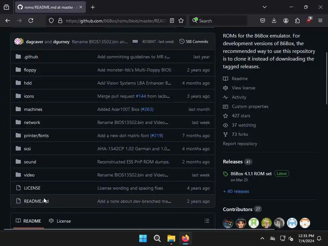This screenshot has height=246, width=328.
Task: Open the extensions puzzle icon
Action: 297,20
